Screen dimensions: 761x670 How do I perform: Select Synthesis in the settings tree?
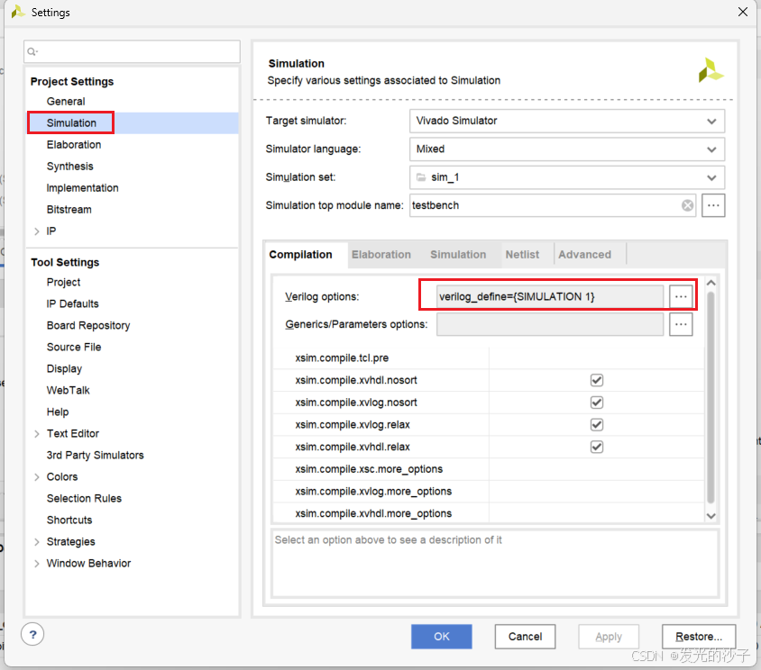tap(70, 167)
